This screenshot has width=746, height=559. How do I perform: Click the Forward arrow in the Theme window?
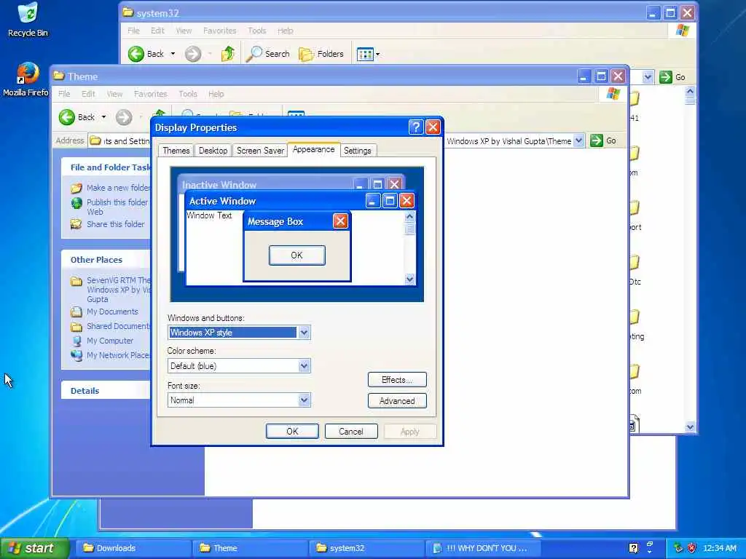(124, 117)
